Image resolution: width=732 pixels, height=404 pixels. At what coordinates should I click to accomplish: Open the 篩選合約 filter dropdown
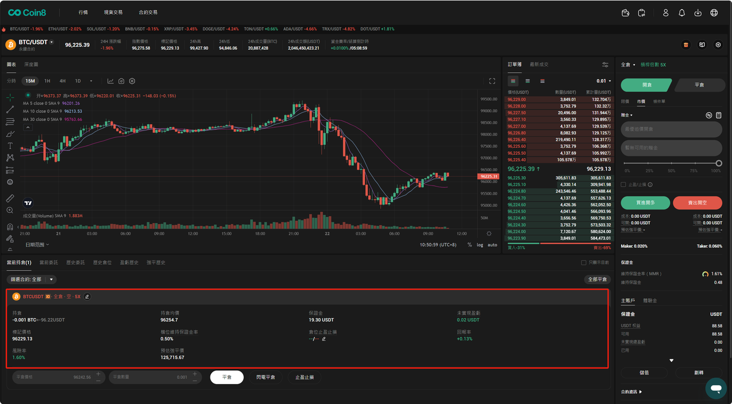(x=31, y=279)
